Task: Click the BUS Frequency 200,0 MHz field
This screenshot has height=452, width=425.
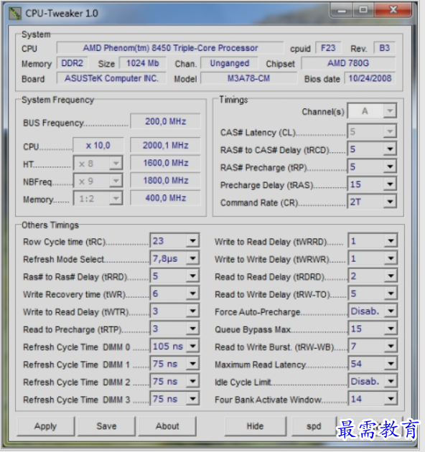Action: point(165,121)
